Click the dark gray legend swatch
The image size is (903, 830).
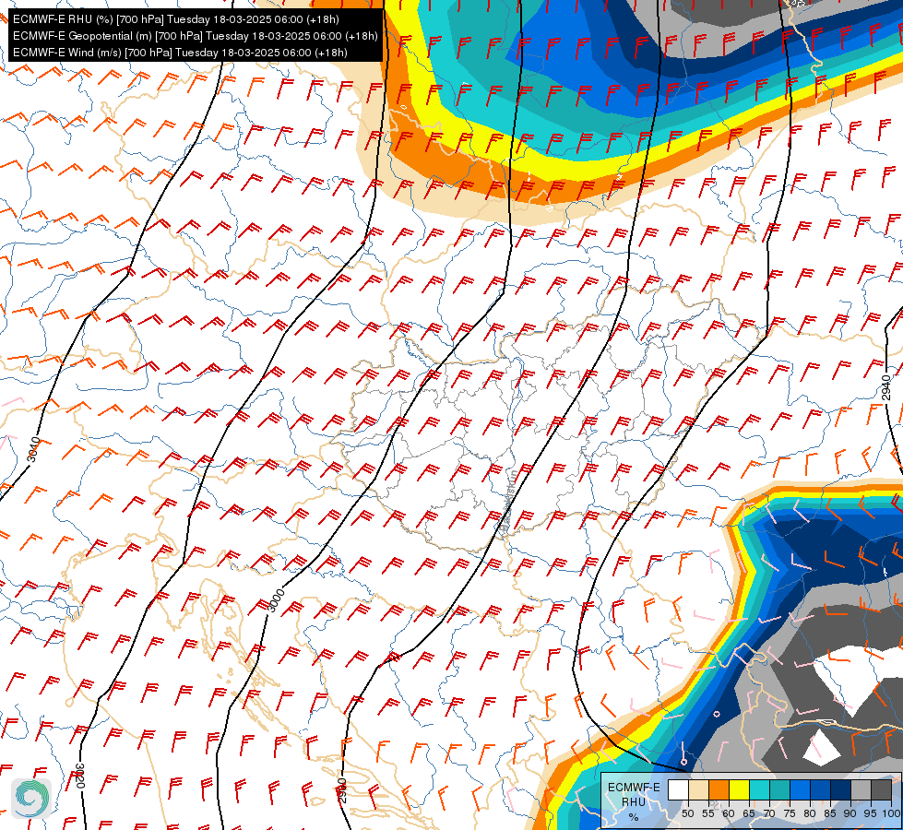881,789
